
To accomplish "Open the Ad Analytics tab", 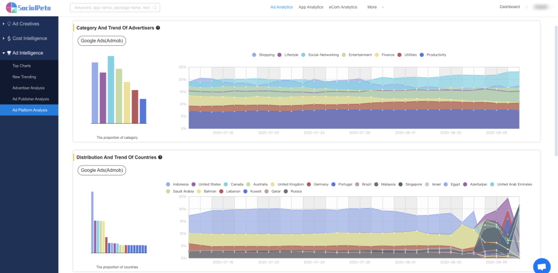I will tap(281, 7).
